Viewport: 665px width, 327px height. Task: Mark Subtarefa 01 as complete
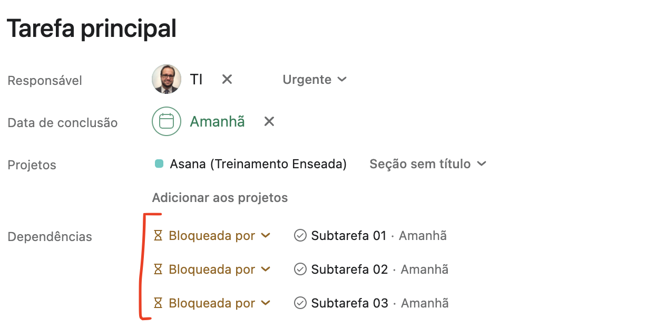300,236
